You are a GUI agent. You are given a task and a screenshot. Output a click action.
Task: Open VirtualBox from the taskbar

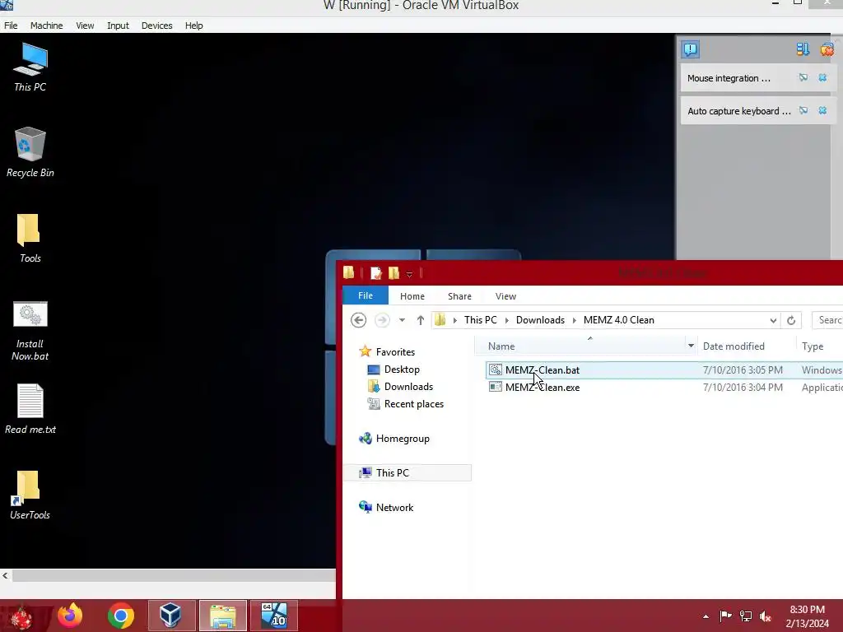[x=171, y=616]
